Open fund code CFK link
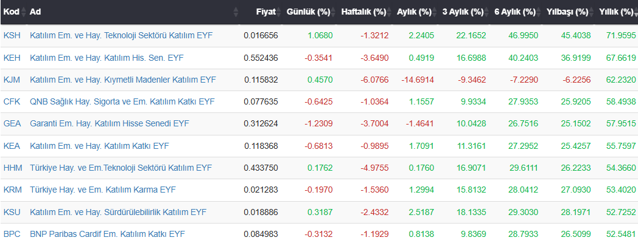 coord(12,101)
